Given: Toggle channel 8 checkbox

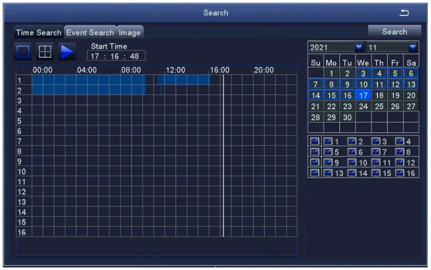Looking at the screenshot, I should tap(400, 152).
